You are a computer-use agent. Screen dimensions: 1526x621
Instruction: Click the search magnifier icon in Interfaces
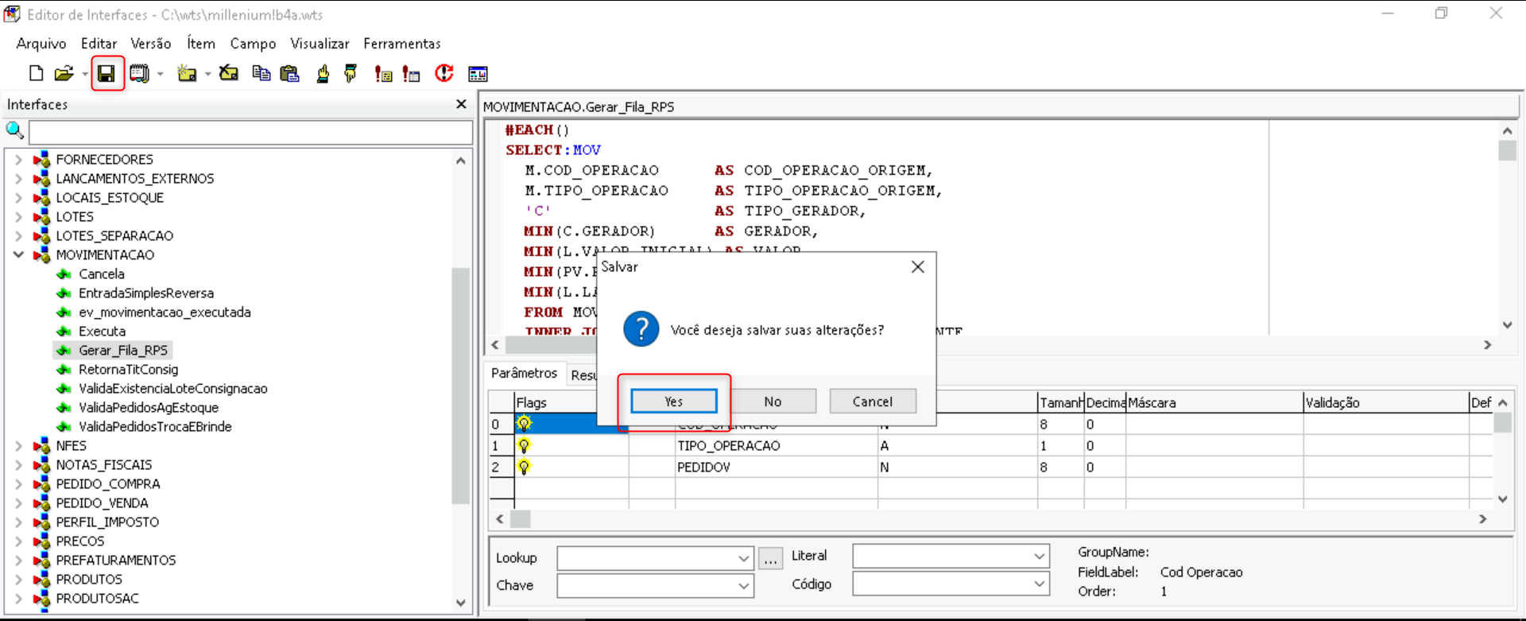point(14,130)
